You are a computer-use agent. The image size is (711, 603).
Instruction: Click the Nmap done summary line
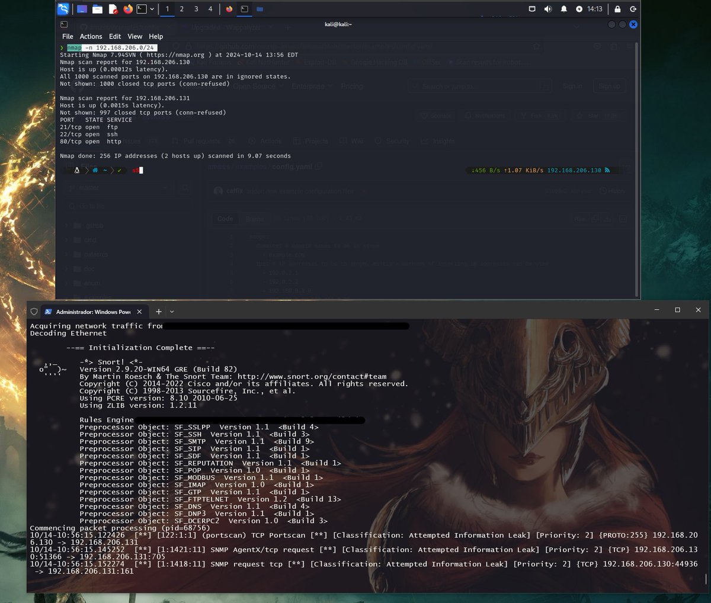coord(175,156)
